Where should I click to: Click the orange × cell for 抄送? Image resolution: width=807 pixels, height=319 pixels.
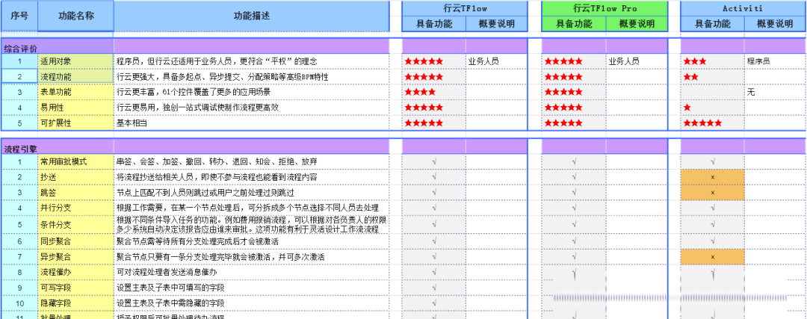[713, 177]
